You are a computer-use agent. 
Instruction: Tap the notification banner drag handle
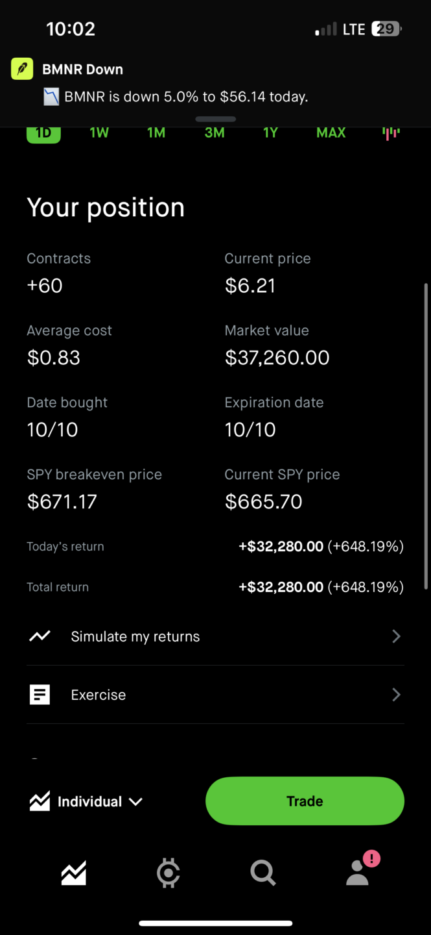point(215,119)
